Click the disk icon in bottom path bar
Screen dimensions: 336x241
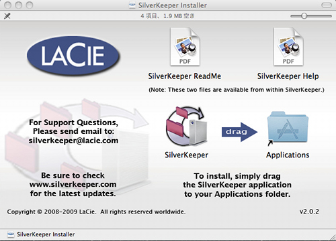(x=11, y=234)
